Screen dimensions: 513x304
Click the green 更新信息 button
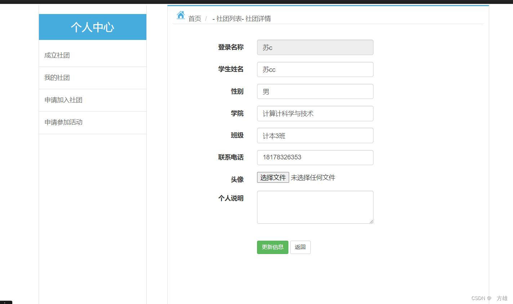pyautogui.click(x=273, y=247)
